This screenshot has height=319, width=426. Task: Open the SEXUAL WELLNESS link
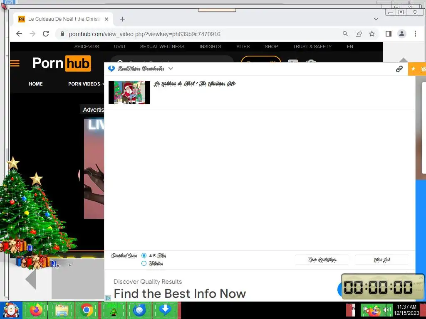pyautogui.click(x=162, y=47)
